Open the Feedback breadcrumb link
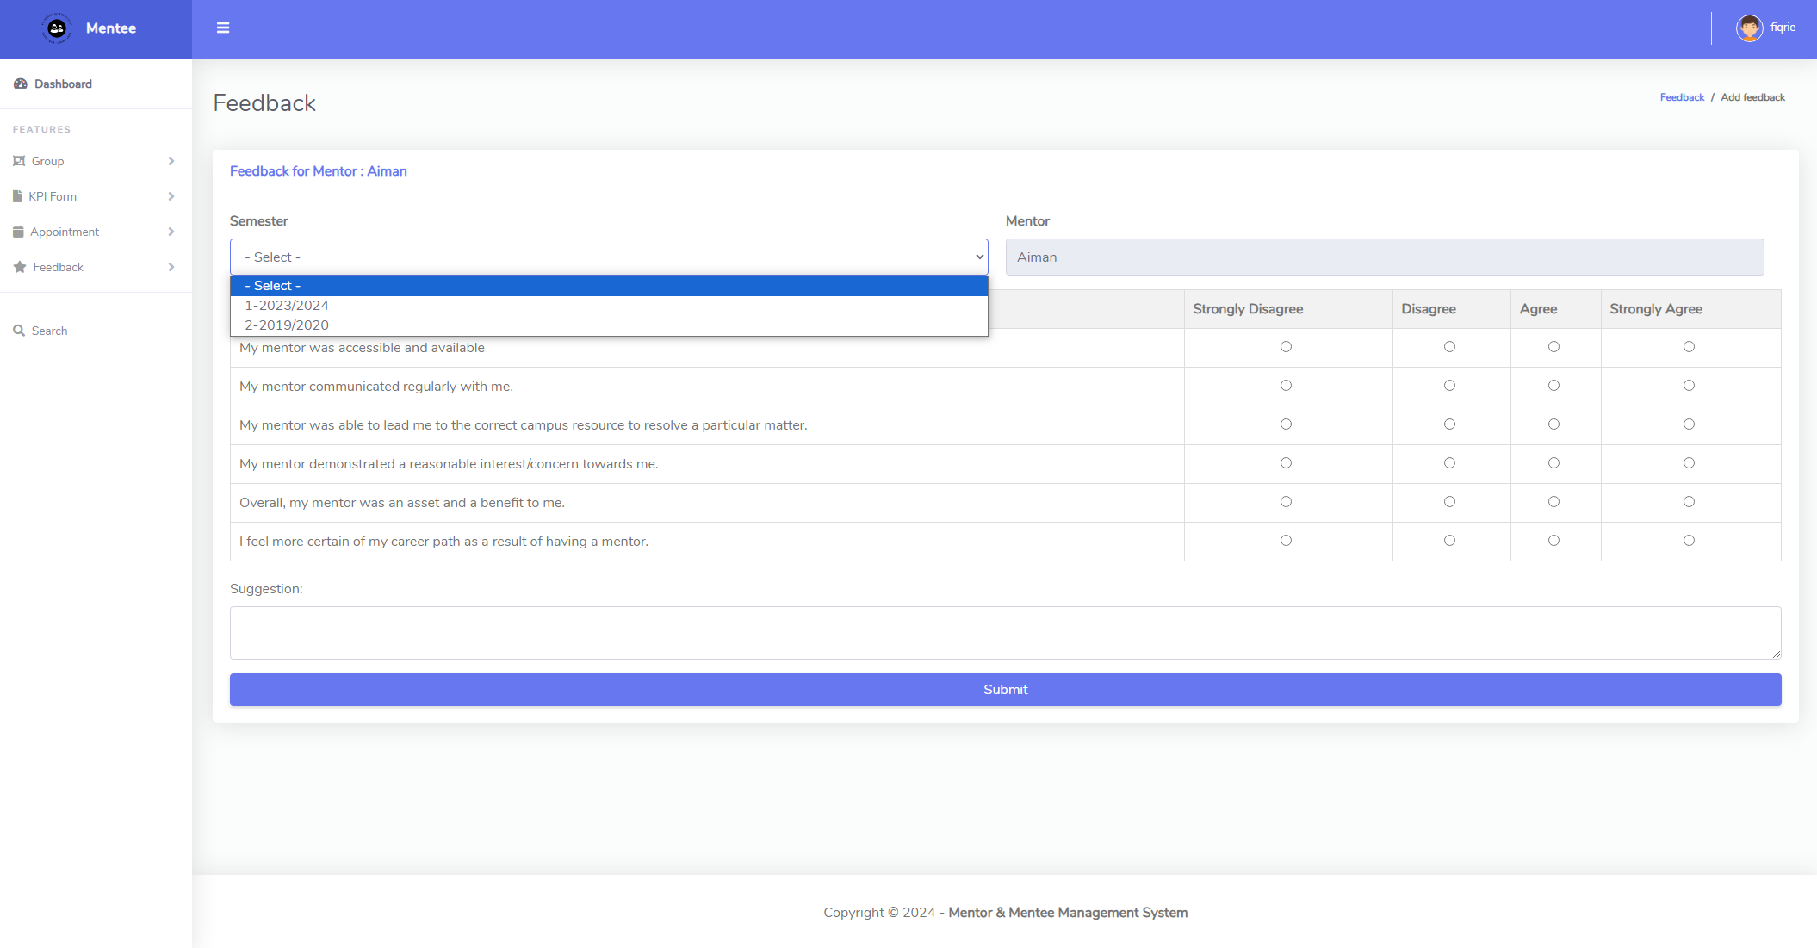1817x948 pixels. click(x=1681, y=97)
